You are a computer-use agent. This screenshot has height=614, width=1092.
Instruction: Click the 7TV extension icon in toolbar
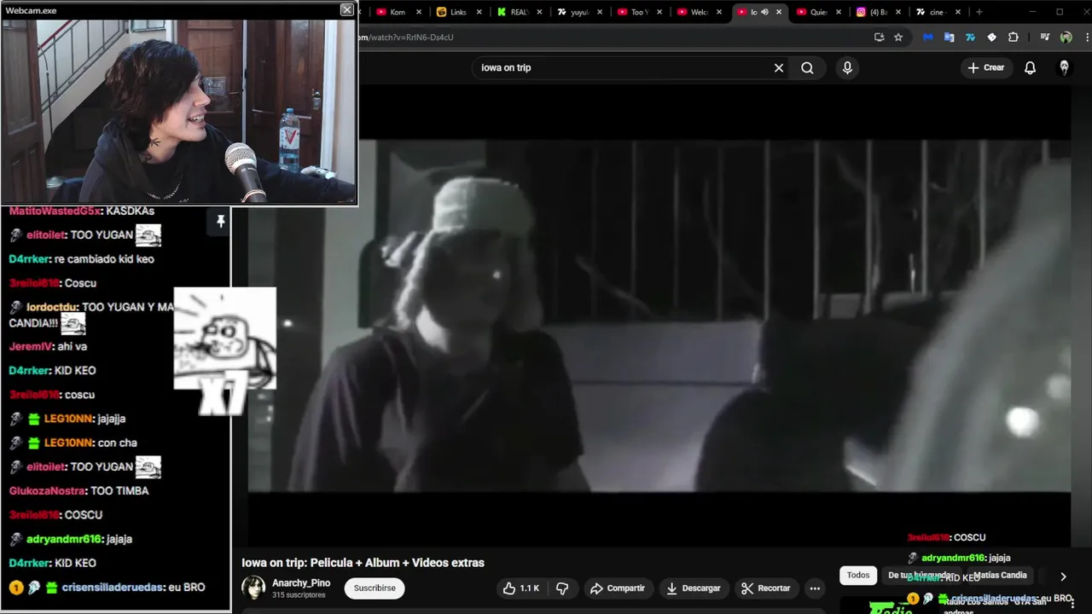pyautogui.click(x=970, y=38)
